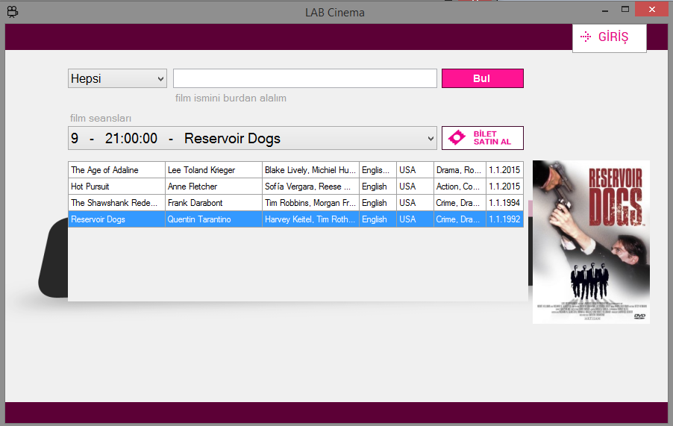Image resolution: width=673 pixels, height=426 pixels.
Task: Minimize the LAB Cinema window
Action: 605,10
